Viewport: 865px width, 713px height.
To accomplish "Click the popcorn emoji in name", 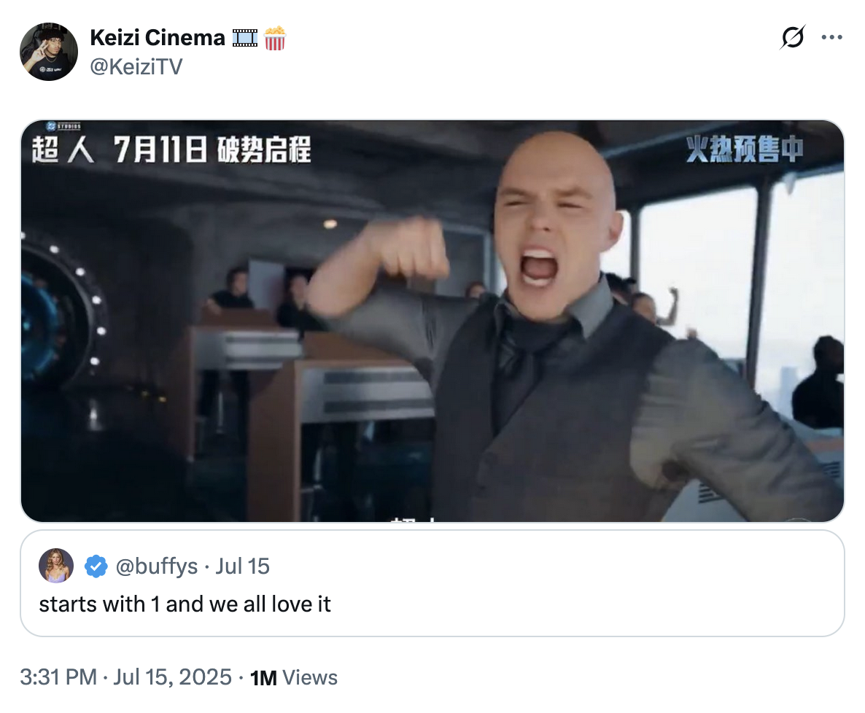I will [275, 38].
